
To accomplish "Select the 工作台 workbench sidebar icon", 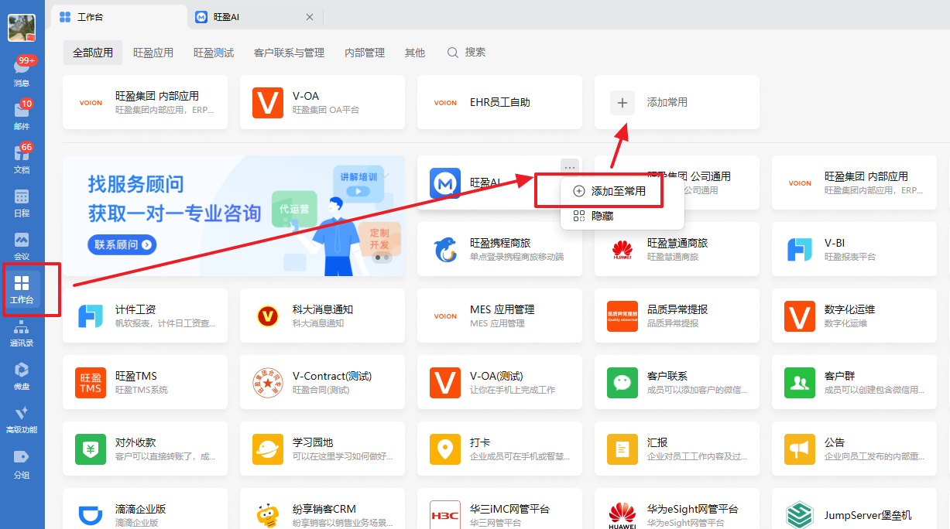I will pos(22,289).
